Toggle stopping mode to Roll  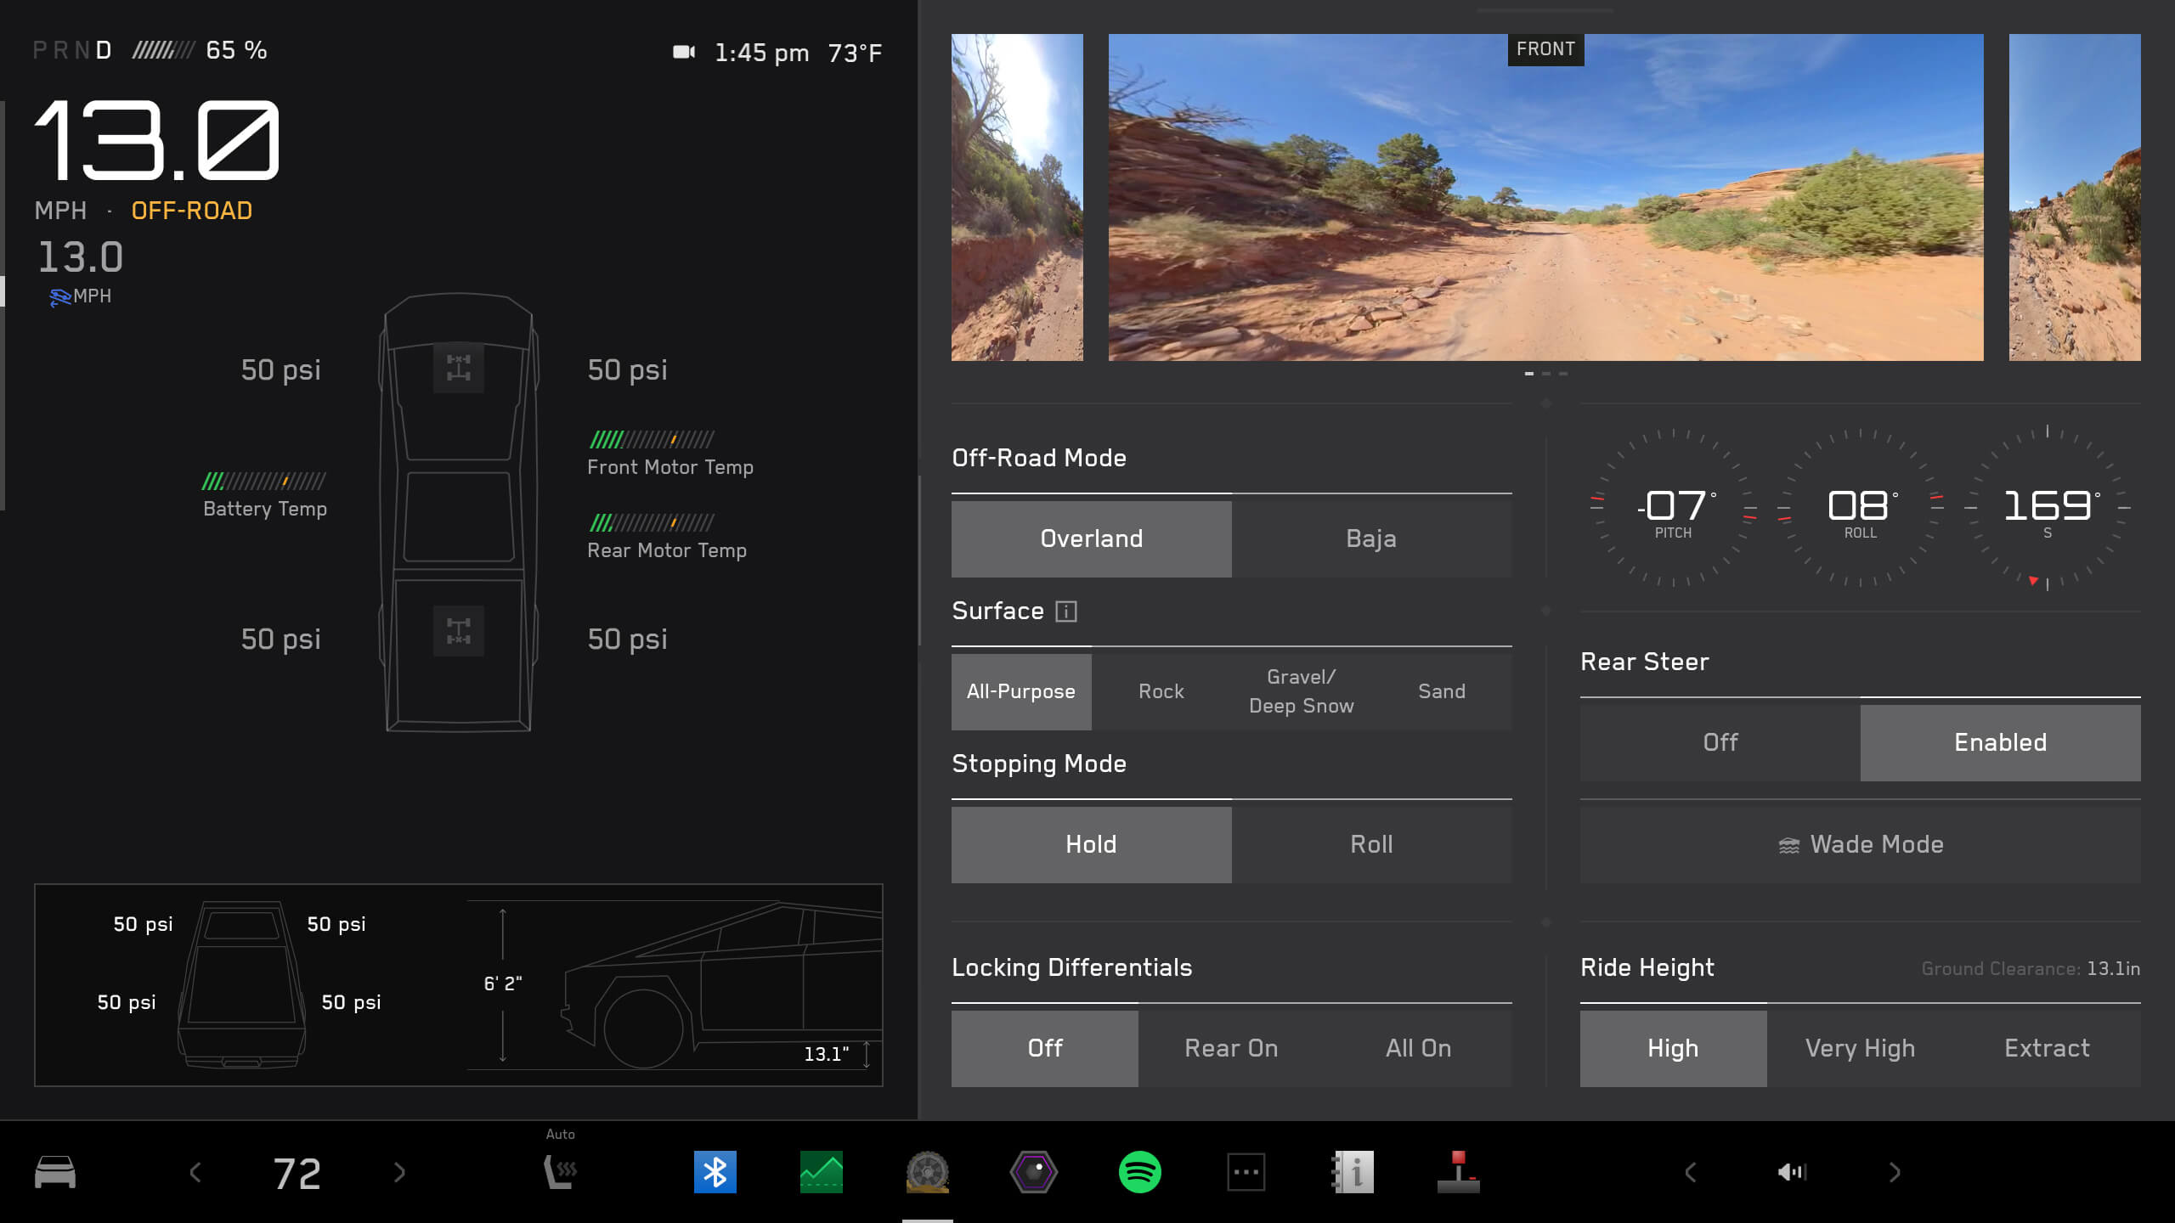[1370, 843]
